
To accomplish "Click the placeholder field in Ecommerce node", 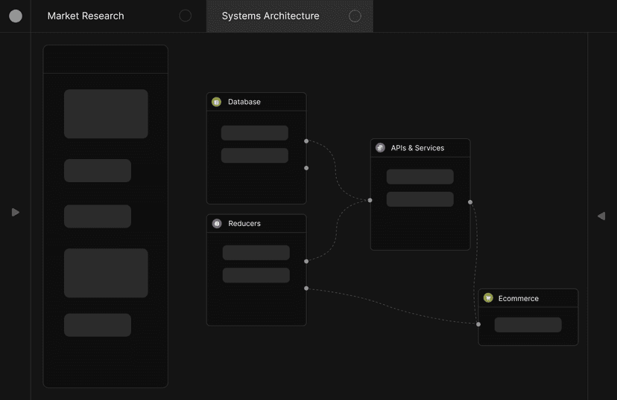I will [x=528, y=325].
